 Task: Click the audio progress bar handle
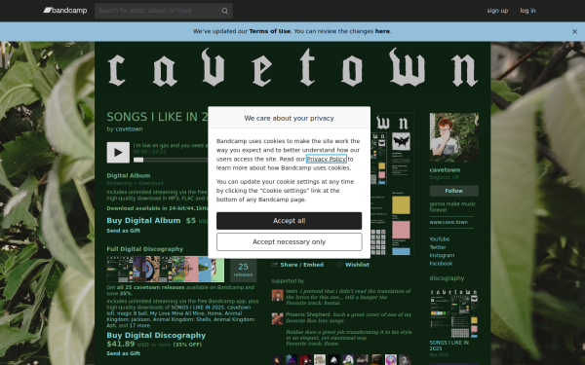[x=138, y=160]
